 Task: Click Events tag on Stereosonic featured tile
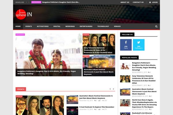86,56
